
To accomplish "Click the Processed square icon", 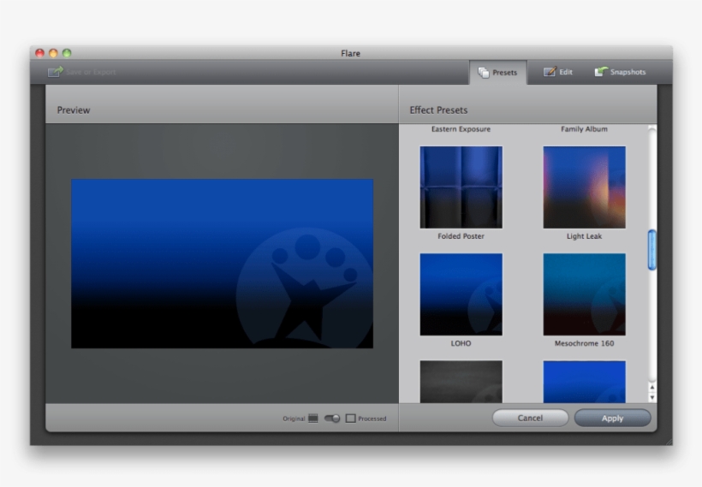I will [350, 419].
